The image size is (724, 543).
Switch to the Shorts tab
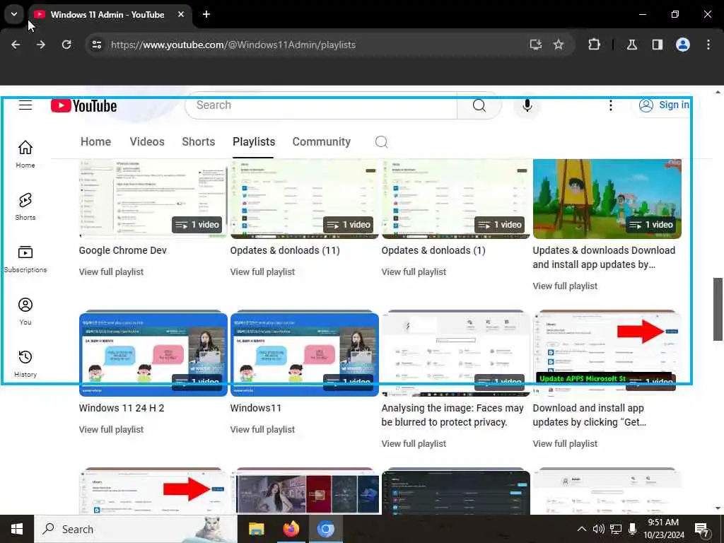[199, 141]
